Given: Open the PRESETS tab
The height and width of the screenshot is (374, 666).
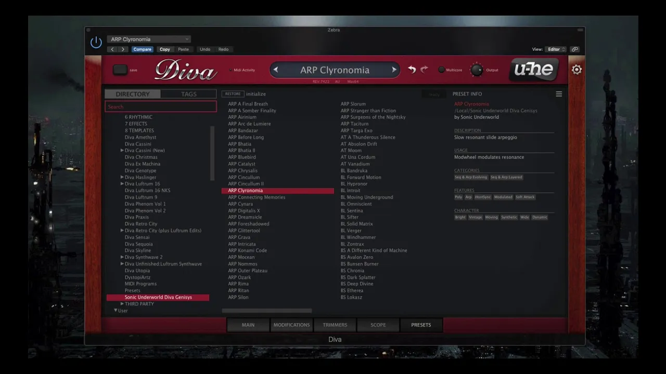Looking at the screenshot, I should coord(421,325).
